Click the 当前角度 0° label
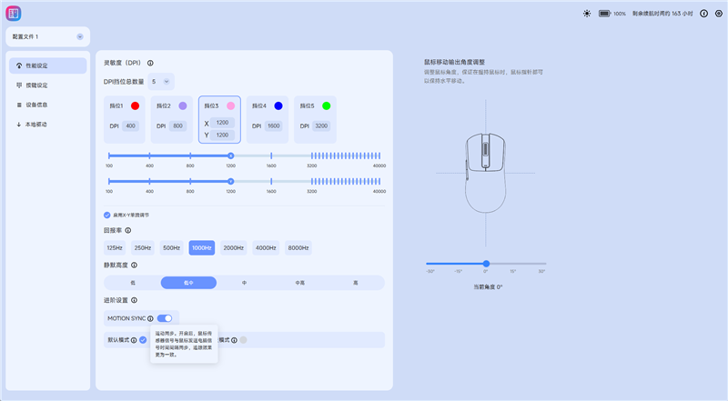This screenshot has height=401, width=728. pyautogui.click(x=488, y=287)
